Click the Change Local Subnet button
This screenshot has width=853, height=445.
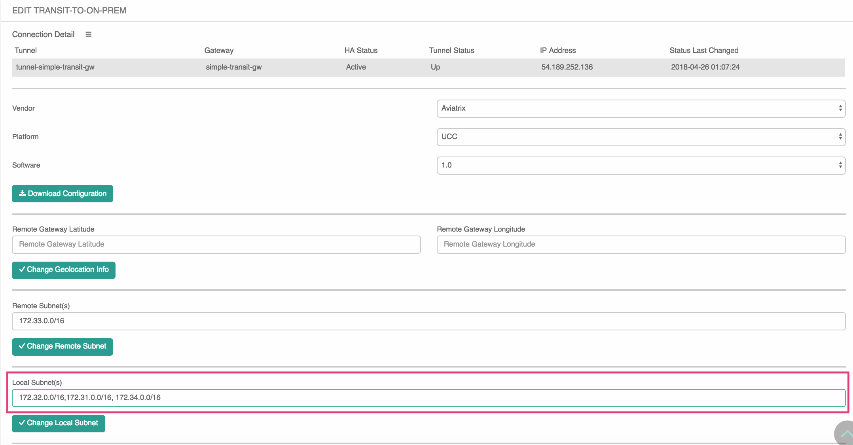[58, 423]
